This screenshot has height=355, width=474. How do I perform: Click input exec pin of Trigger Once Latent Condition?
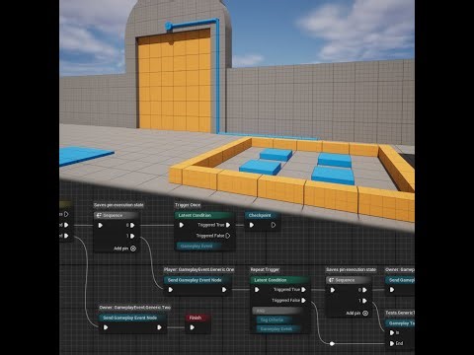(x=182, y=225)
